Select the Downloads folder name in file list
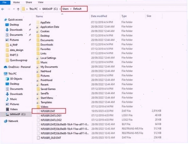The height and width of the screenshot is (144, 188). [47, 45]
